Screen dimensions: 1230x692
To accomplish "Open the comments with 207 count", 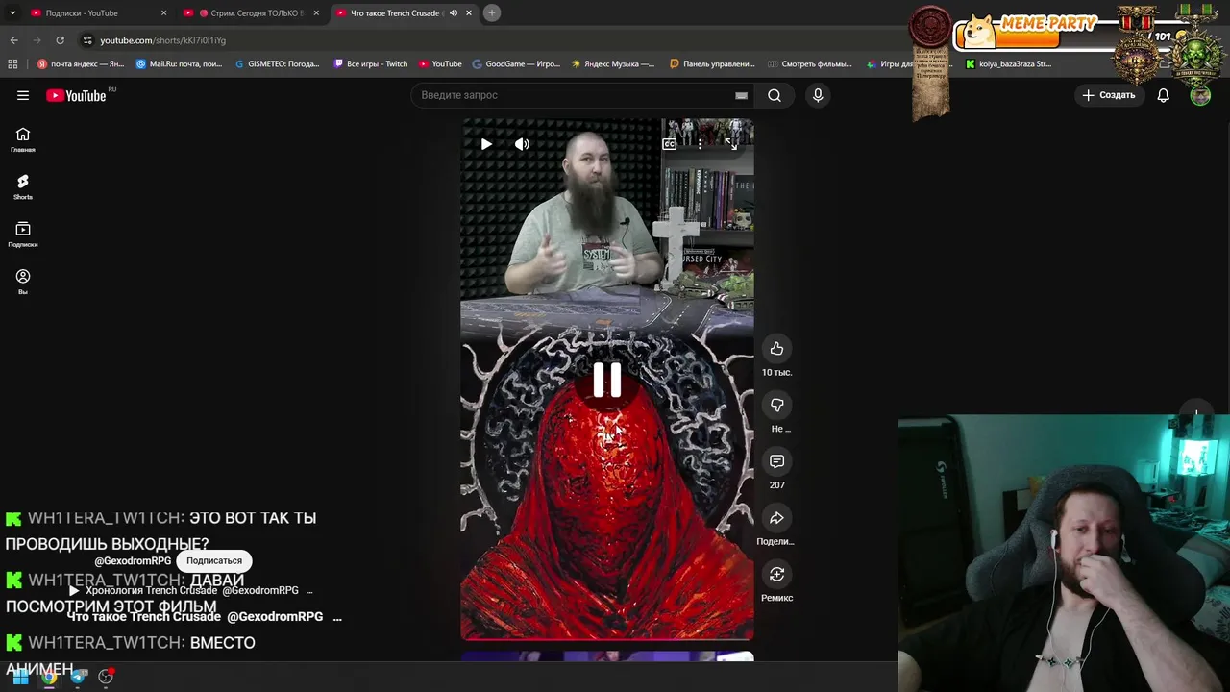I will 776,462.
